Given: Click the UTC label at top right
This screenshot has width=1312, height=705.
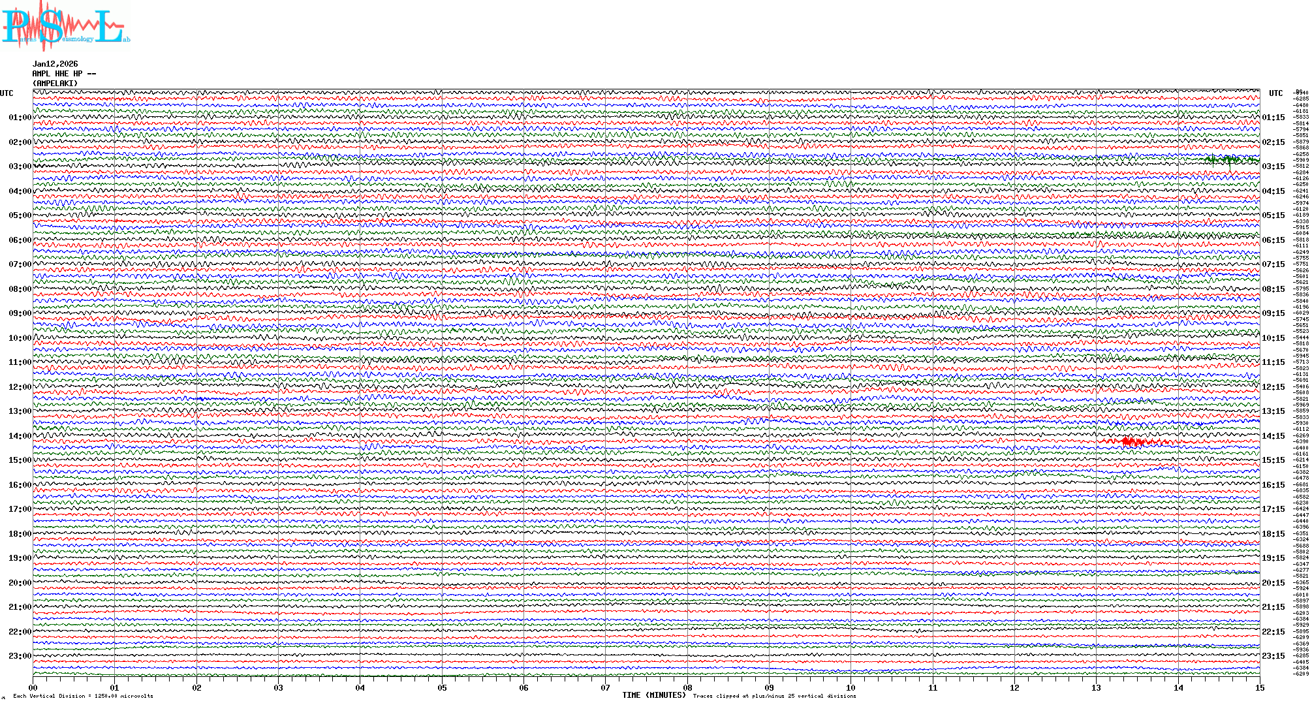Looking at the screenshot, I should pos(1275,93).
